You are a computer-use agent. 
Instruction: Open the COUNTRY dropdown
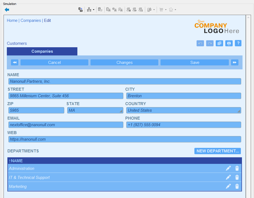238,110
